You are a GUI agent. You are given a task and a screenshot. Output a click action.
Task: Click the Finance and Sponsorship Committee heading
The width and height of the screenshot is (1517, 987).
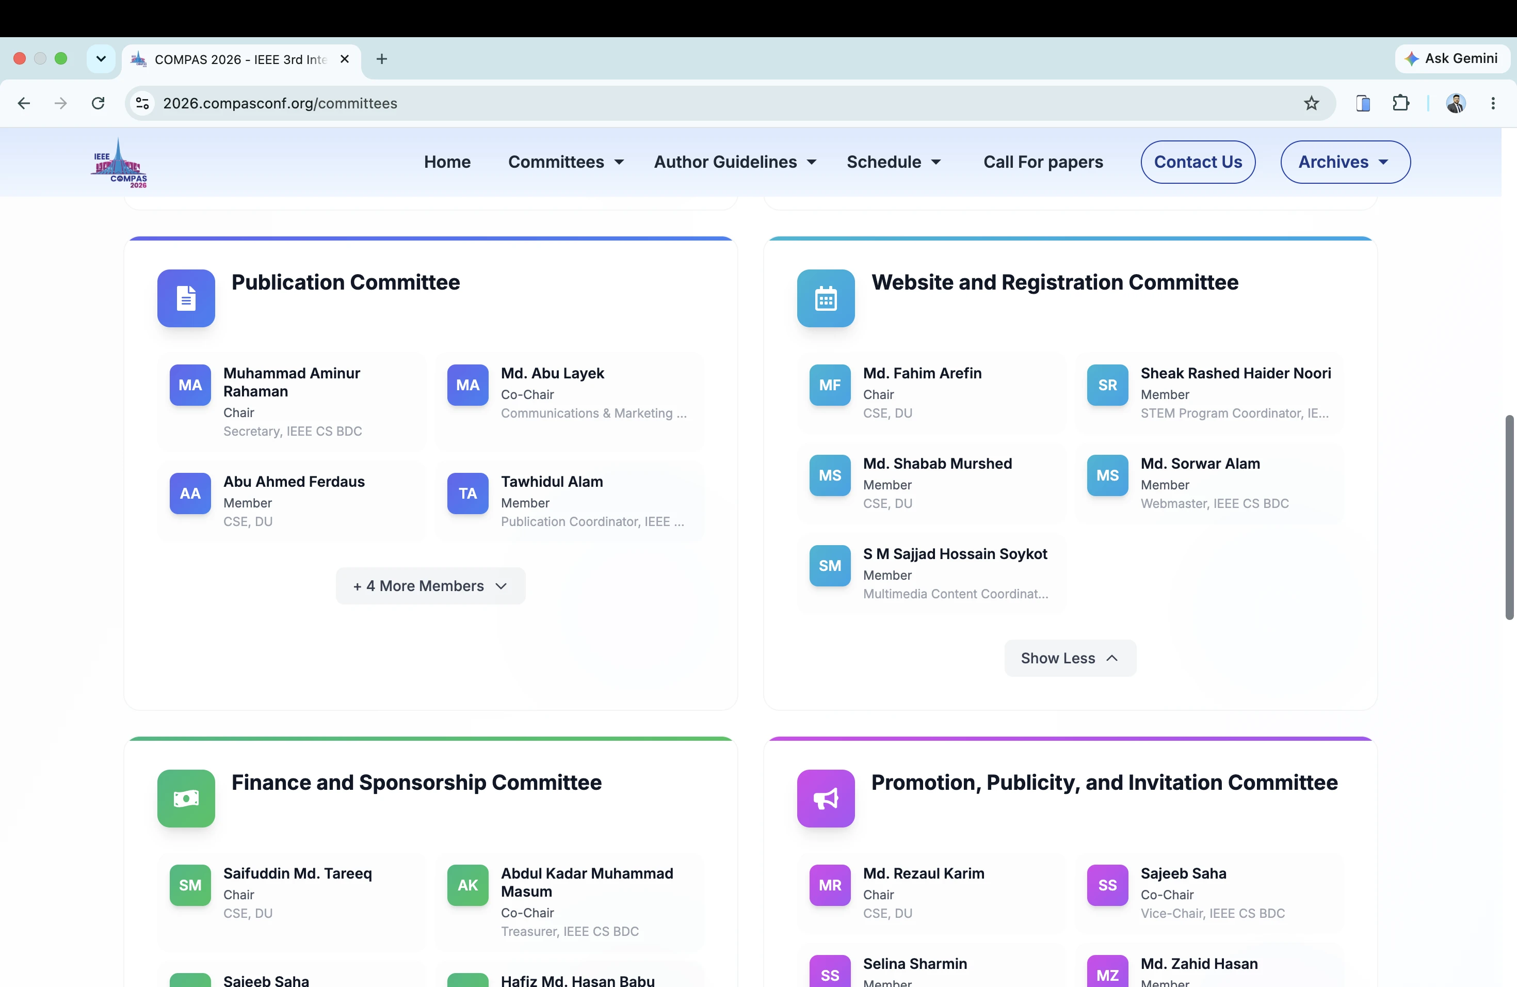point(416,783)
